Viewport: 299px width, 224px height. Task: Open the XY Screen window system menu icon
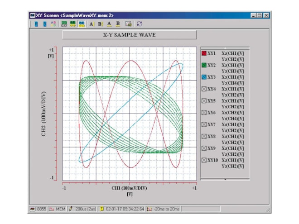click(x=33, y=15)
